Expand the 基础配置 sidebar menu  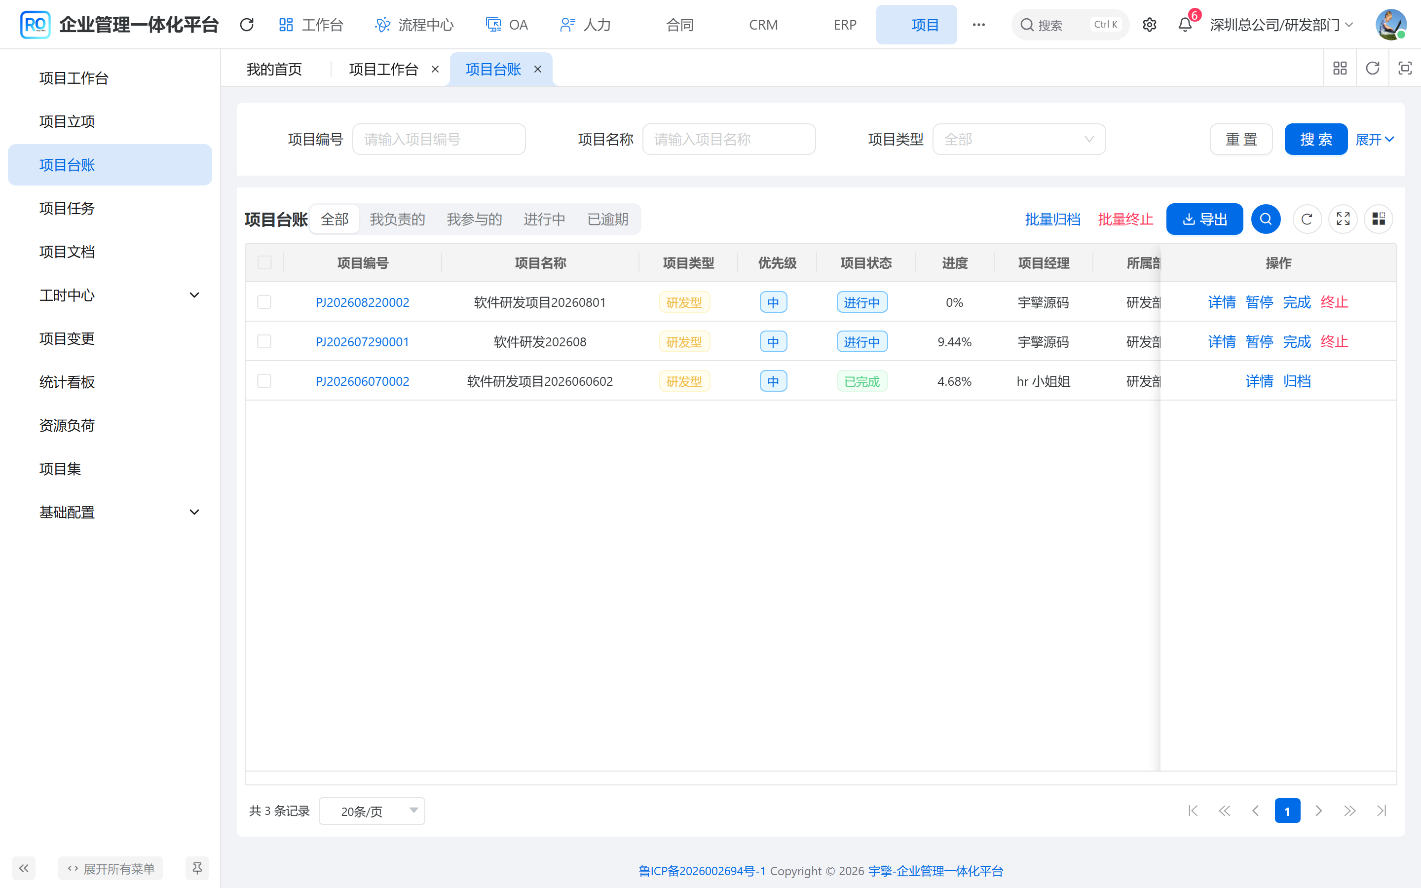(110, 512)
